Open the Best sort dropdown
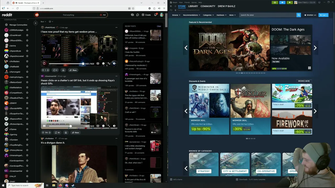 coord(43,22)
